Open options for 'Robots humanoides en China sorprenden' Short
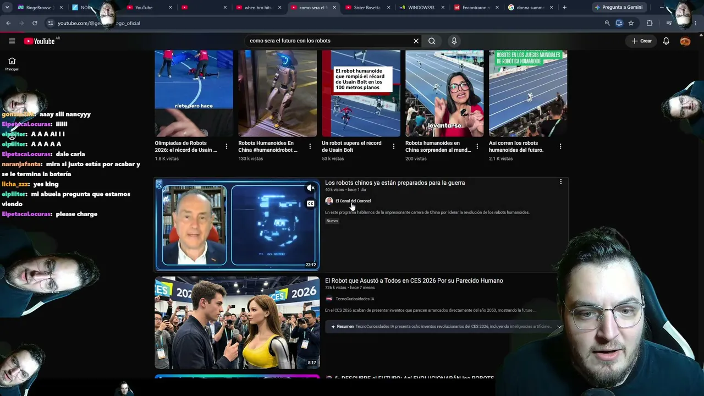The image size is (704, 396). 477,146
